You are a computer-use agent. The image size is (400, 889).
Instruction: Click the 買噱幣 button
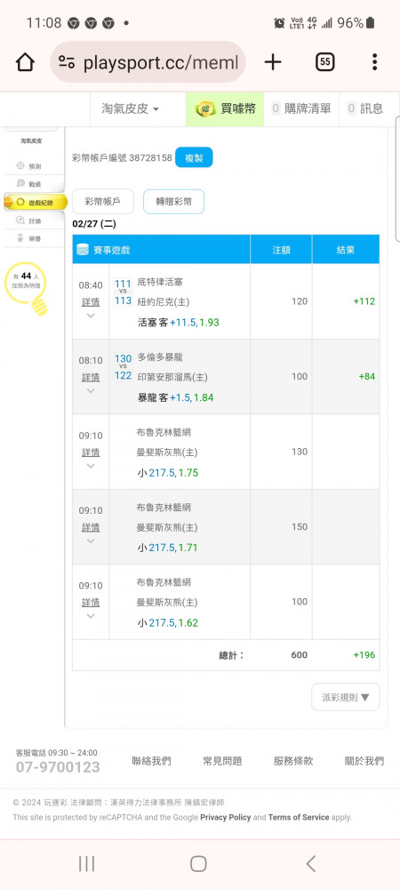[x=224, y=108]
